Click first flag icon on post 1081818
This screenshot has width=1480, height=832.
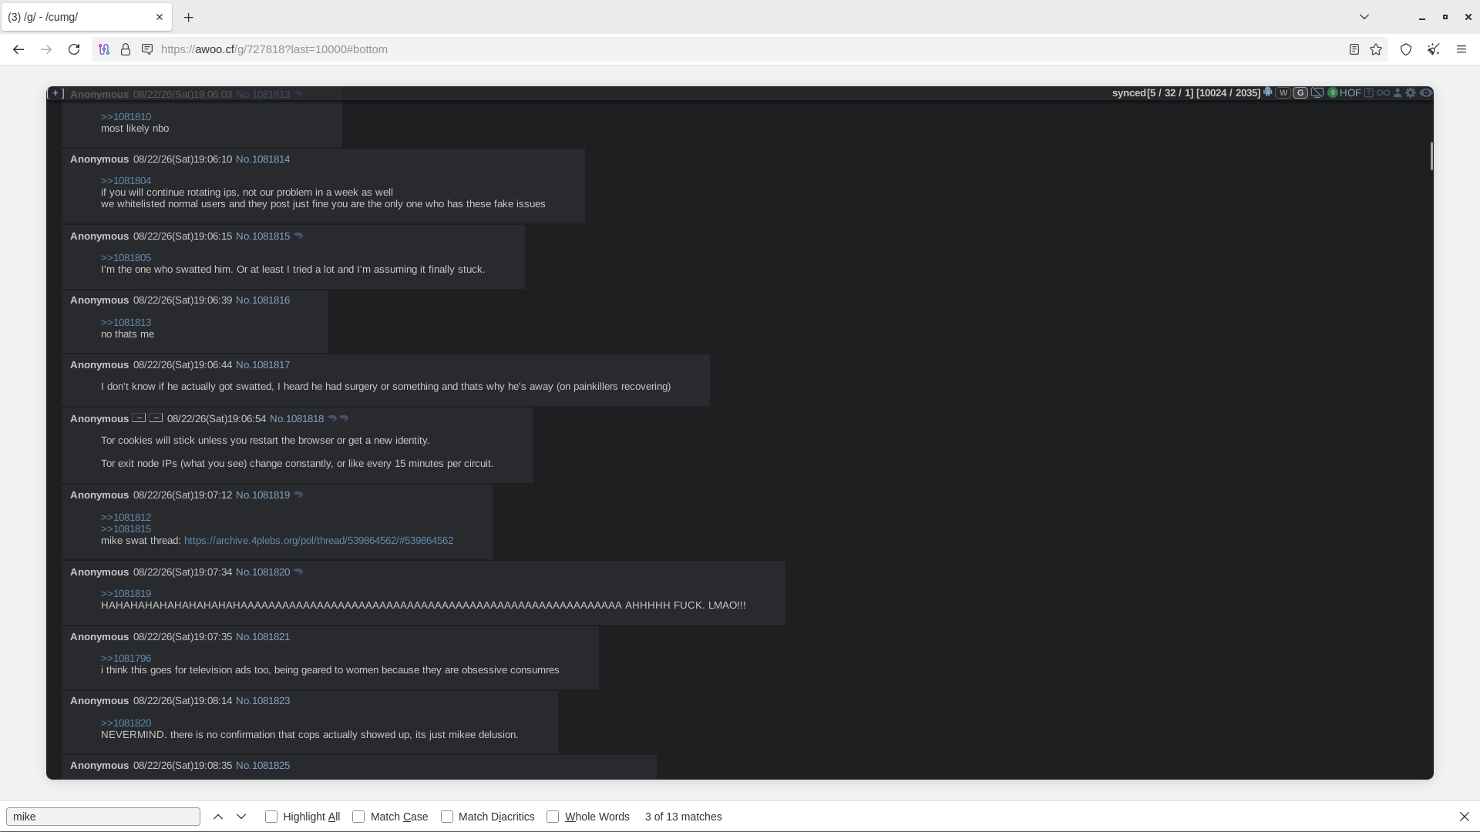point(139,418)
